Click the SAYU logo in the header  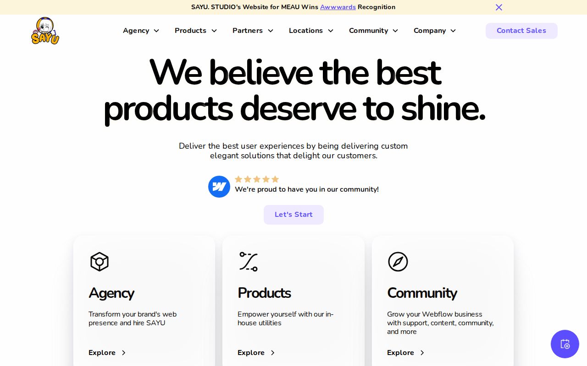point(45,31)
